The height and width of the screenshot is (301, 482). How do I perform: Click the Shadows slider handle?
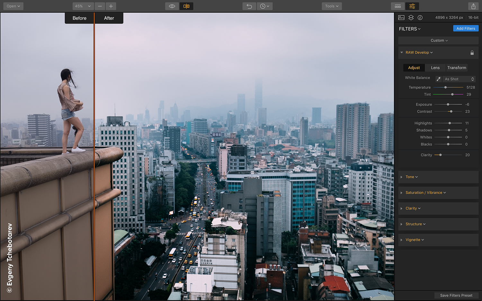[449, 130]
